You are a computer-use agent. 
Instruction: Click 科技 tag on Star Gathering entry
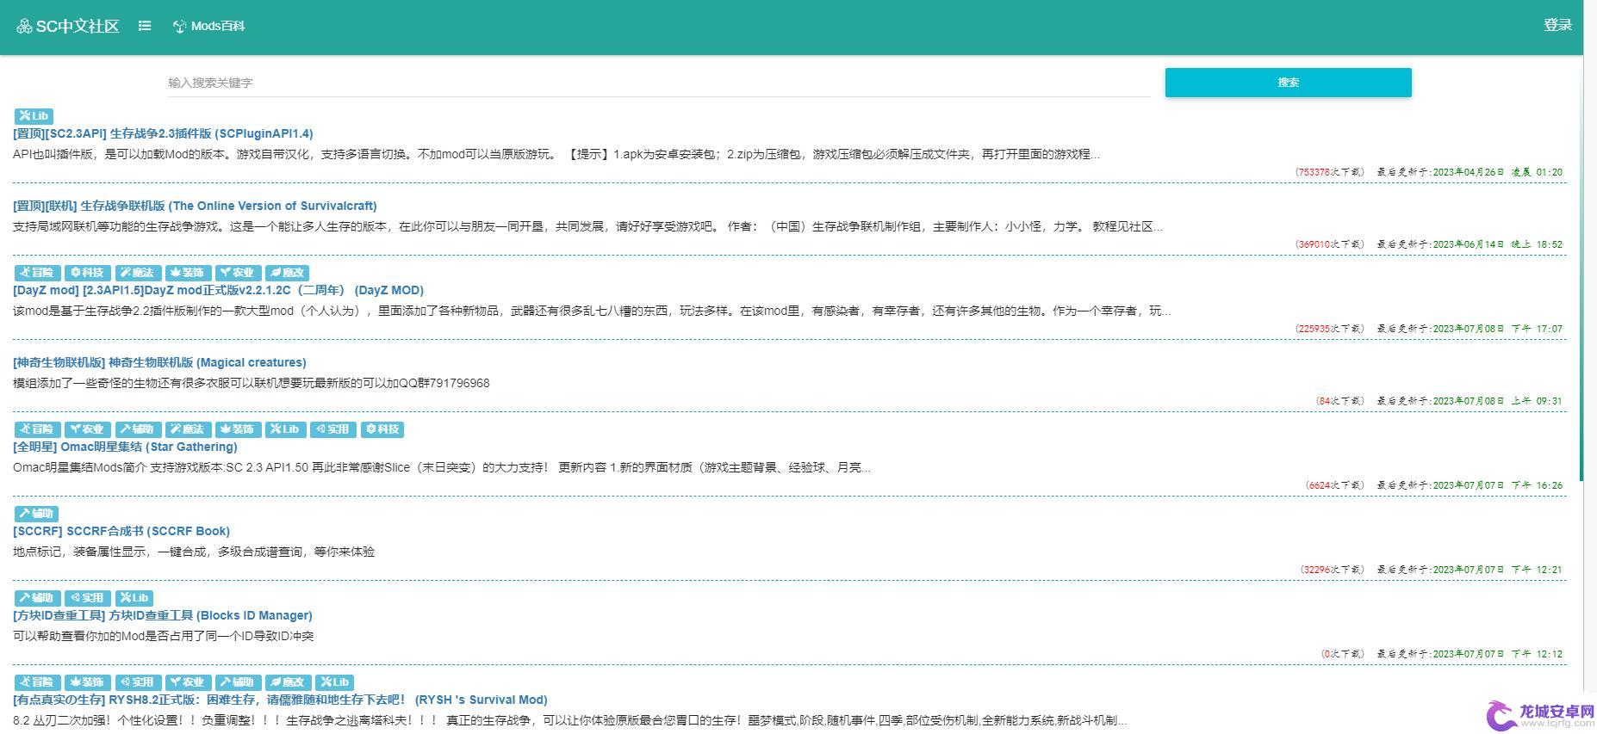(382, 429)
